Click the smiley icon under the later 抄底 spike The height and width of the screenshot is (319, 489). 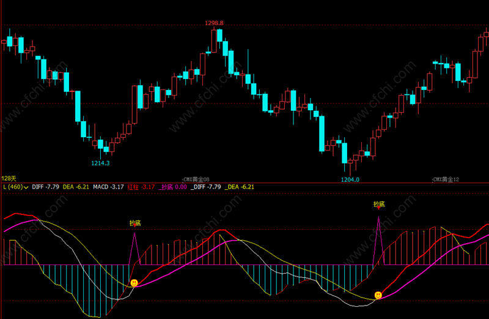click(x=378, y=295)
